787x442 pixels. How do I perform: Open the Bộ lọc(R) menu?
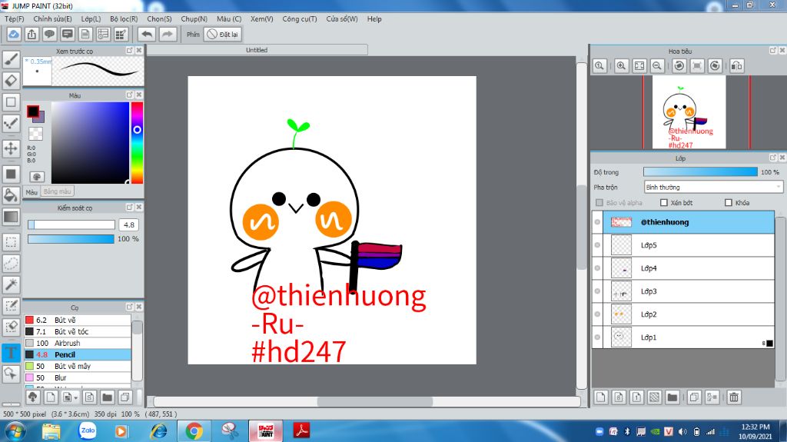point(124,18)
